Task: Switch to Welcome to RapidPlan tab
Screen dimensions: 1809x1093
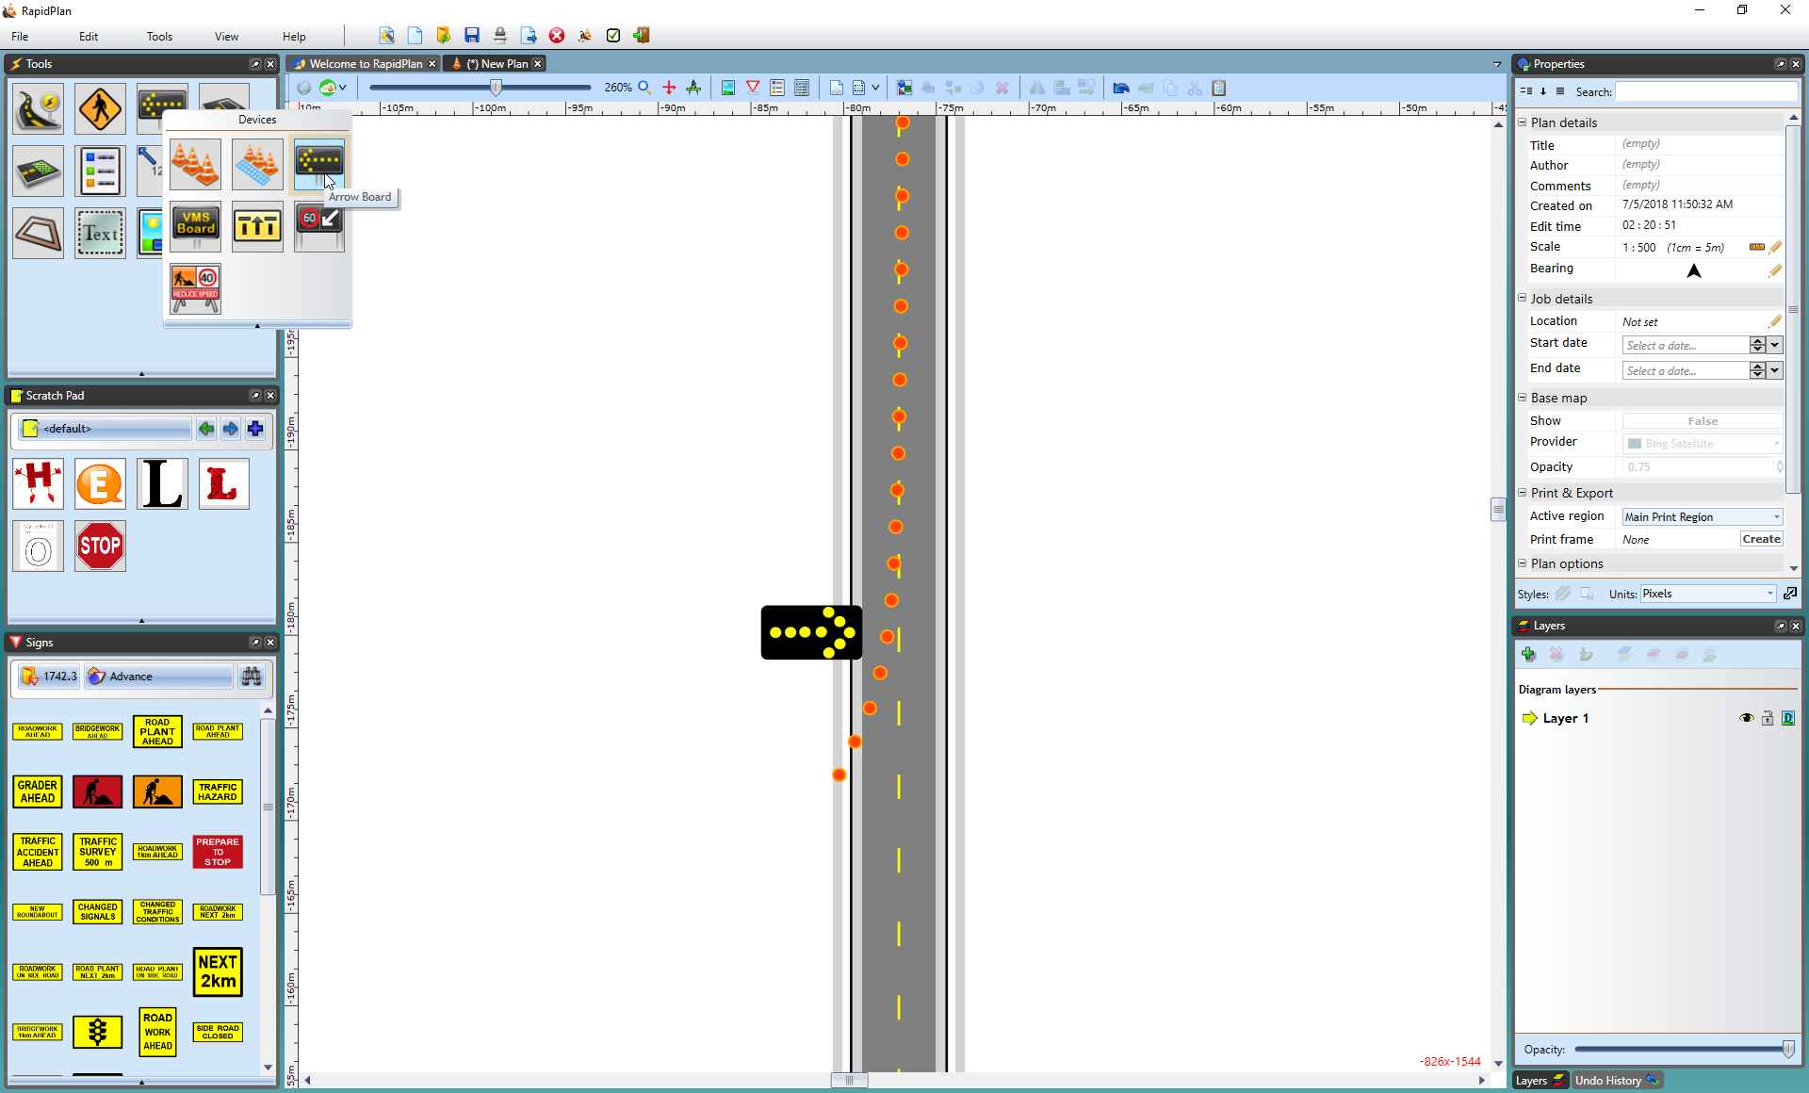Action: 366,64
